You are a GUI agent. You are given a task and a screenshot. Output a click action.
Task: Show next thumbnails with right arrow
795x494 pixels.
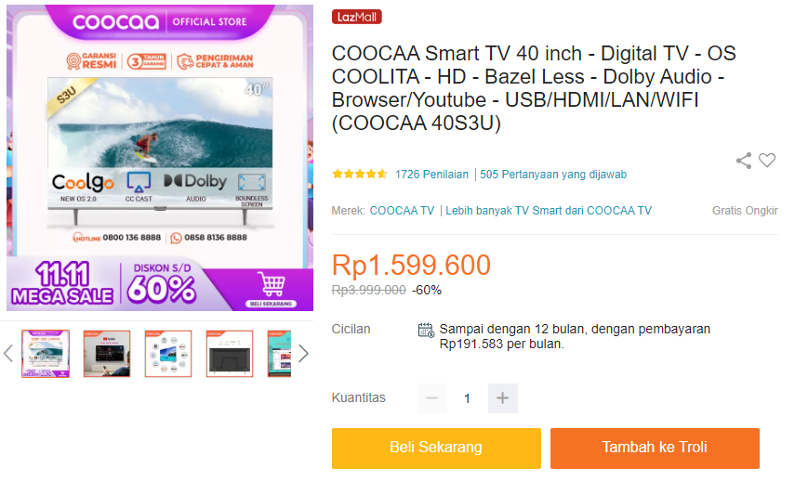pyautogui.click(x=303, y=353)
